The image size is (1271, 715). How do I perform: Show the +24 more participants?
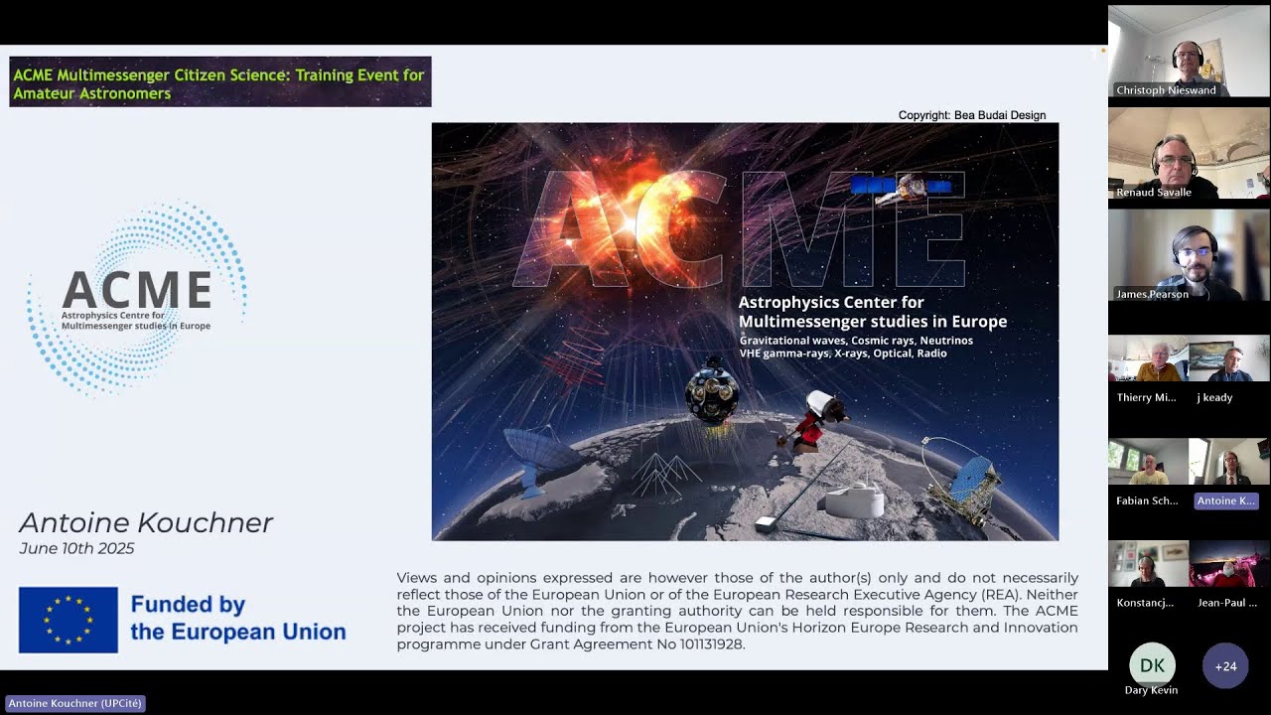(1225, 666)
